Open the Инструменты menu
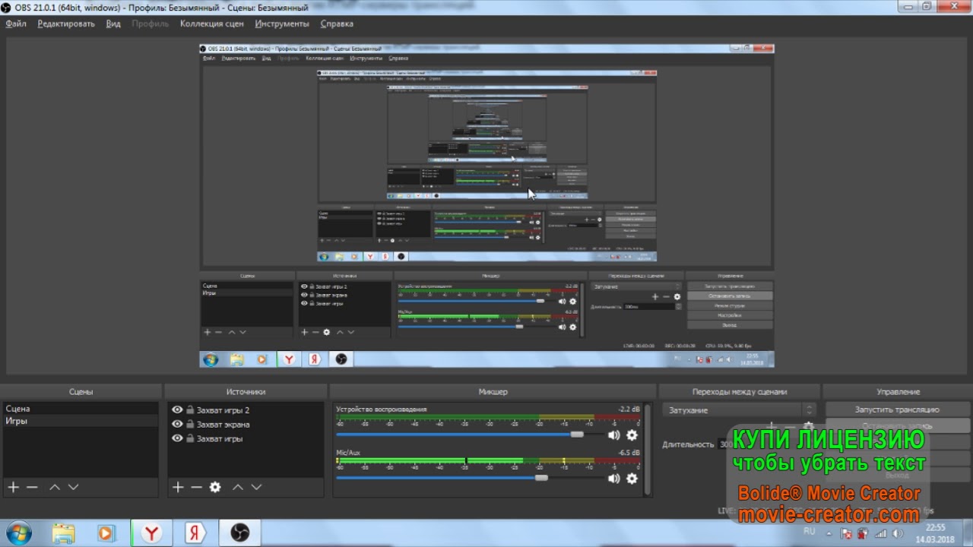Image resolution: width=973 pixels, height=547 pixels. point(282,24)
